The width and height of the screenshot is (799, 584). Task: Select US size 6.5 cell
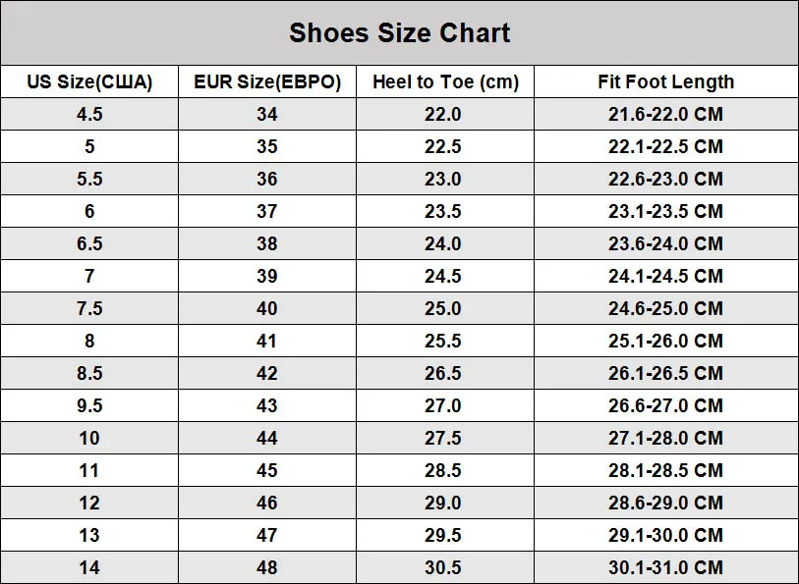89,243
